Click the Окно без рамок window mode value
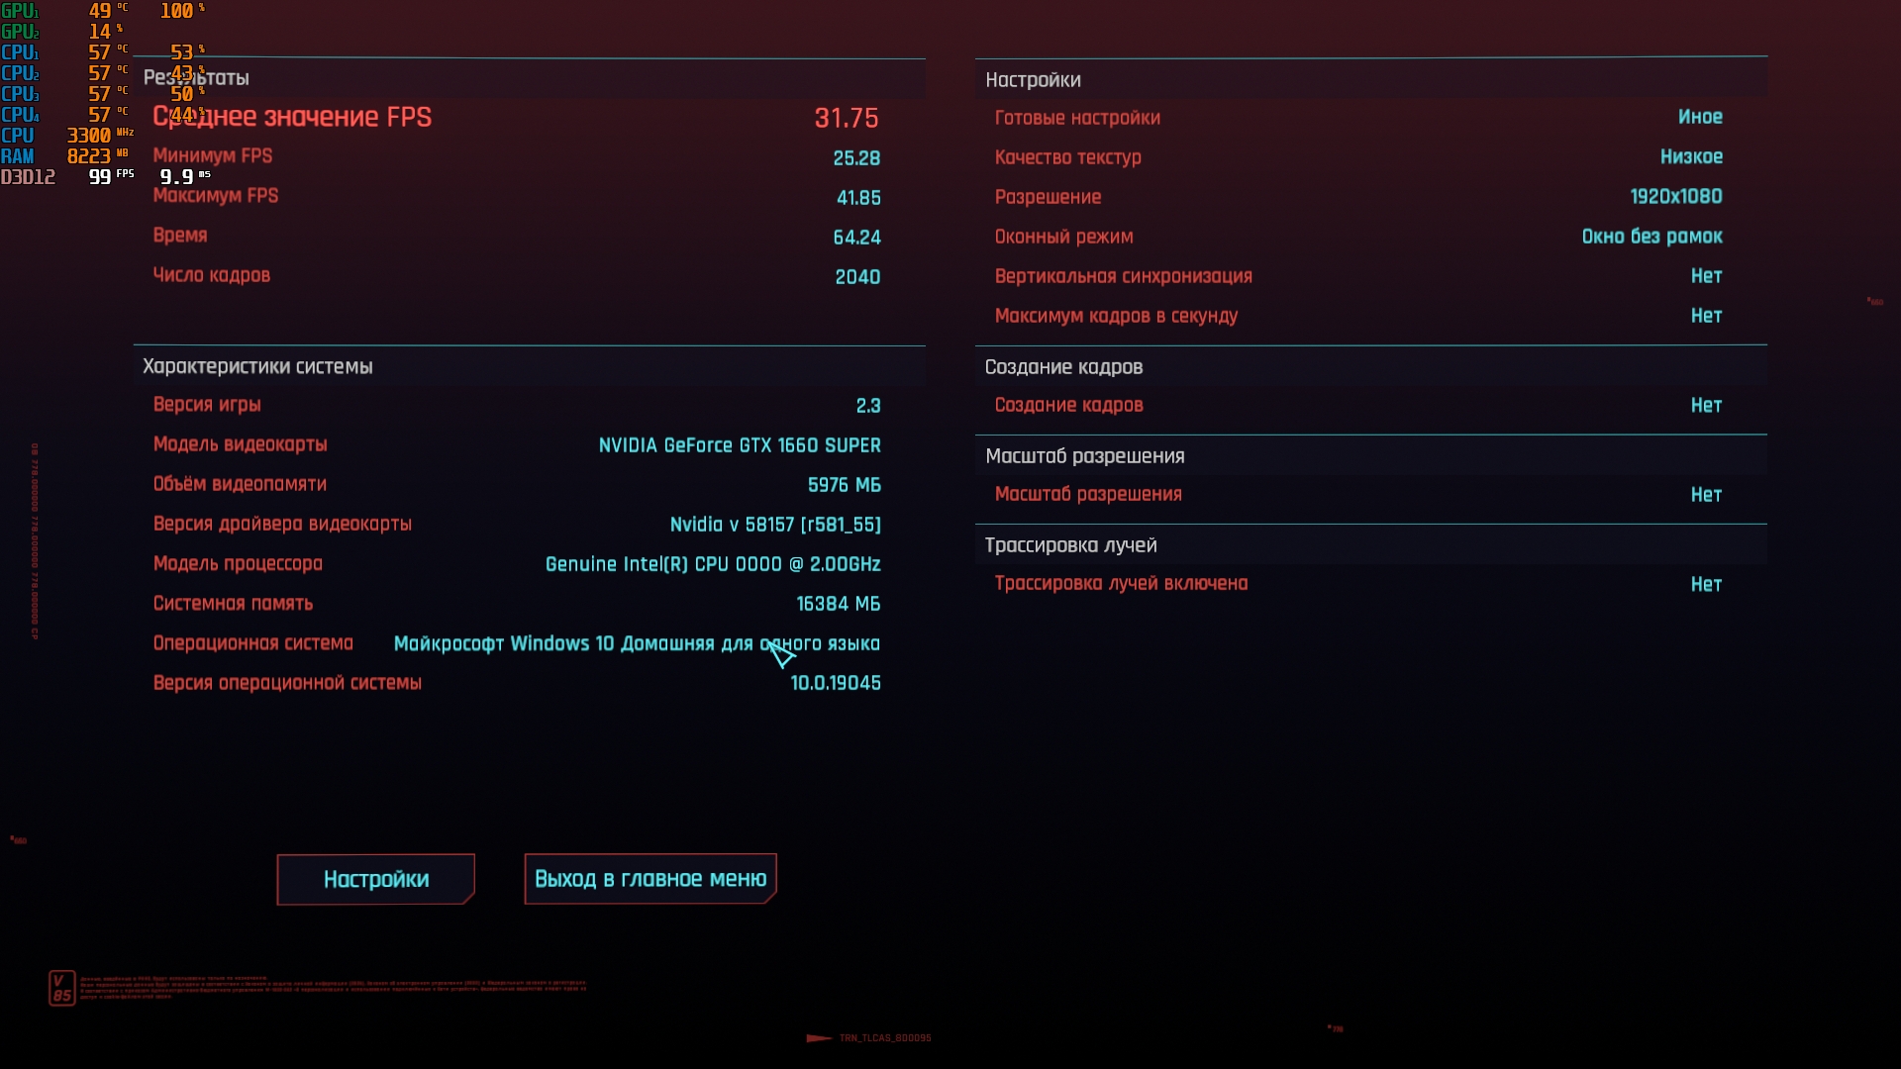Viewport: 1901px width, 1069px height. 1651,237
